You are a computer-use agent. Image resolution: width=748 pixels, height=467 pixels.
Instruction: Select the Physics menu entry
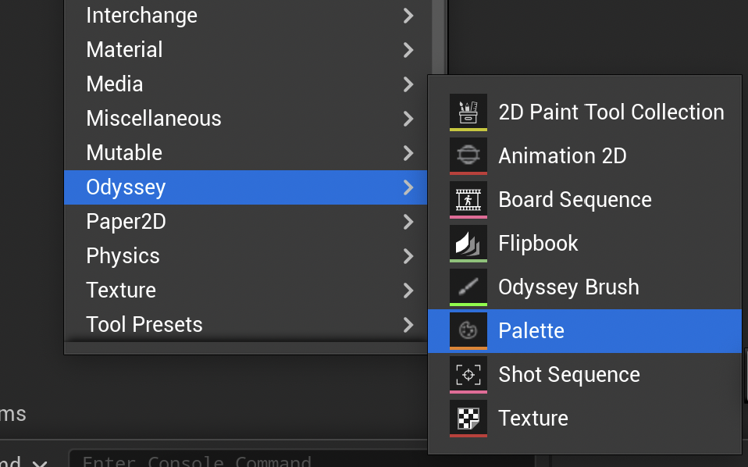click(x=246, y=256)
